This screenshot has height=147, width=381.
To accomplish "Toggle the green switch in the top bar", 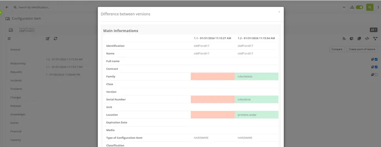I will pyautogui.click(x=360, y=7).
